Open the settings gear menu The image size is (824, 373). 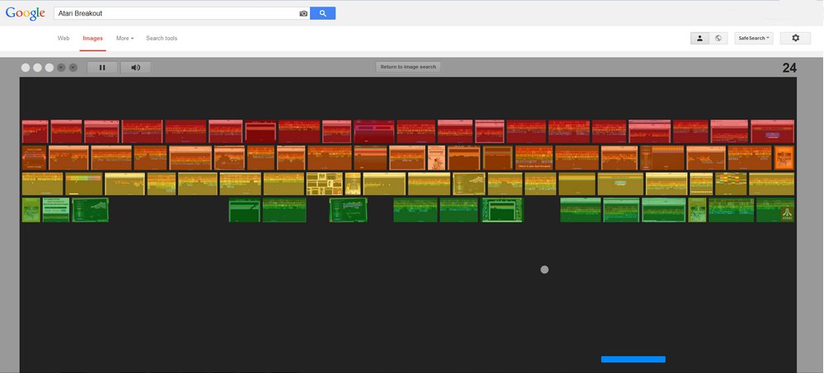pos(795,38)
